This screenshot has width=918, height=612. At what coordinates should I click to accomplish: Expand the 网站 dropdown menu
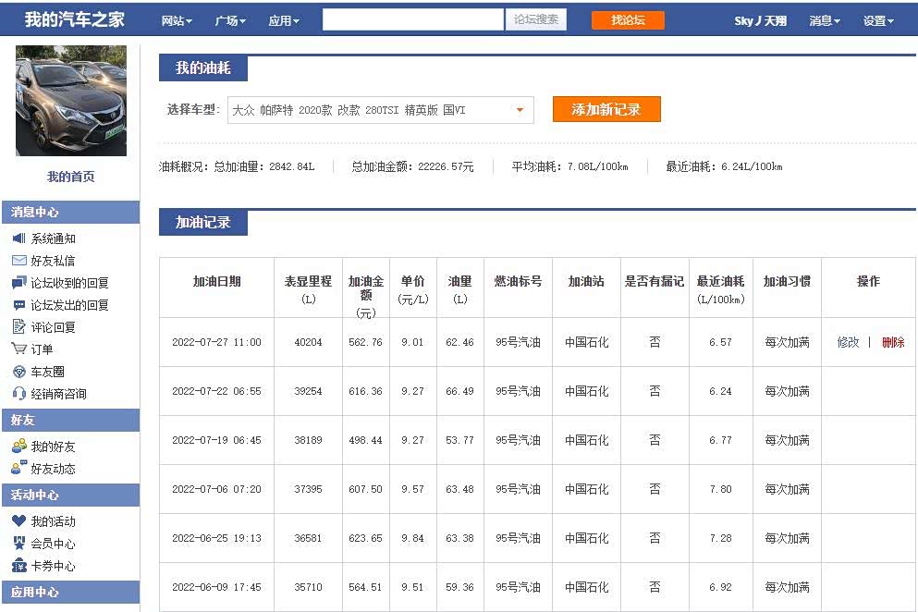point(177,20)
